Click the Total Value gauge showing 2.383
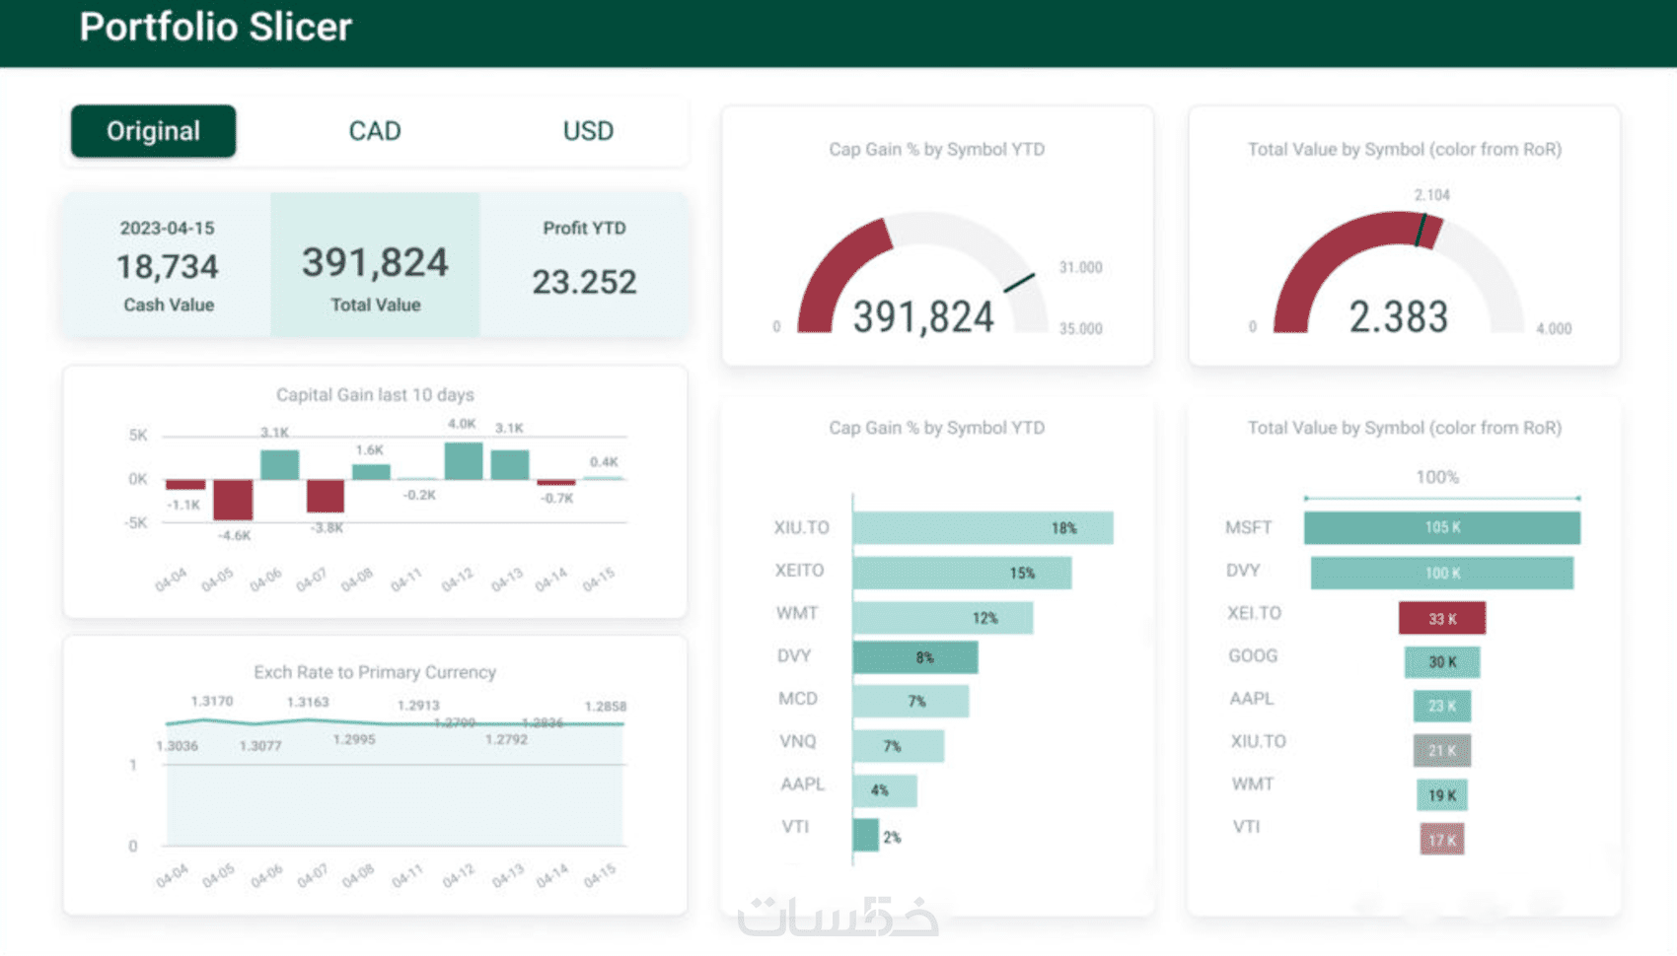Image resolution: width=1677 pixels, height=956 pixels. click(1399, 274)
